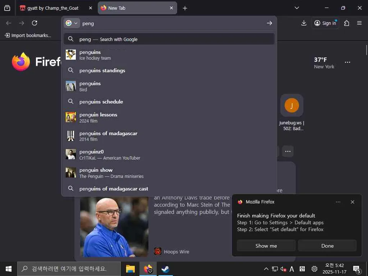This screenshot has width=368, height=276.
Task: Click the network status tray icon
Action: tap(275, 269)
